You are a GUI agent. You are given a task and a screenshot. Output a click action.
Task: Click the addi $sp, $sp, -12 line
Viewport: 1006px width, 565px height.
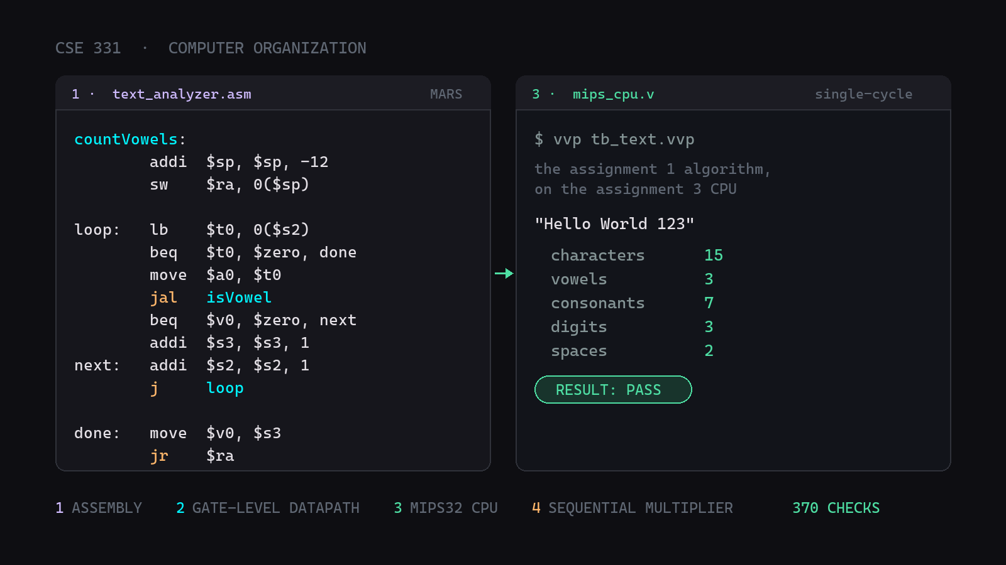point(239,162)
